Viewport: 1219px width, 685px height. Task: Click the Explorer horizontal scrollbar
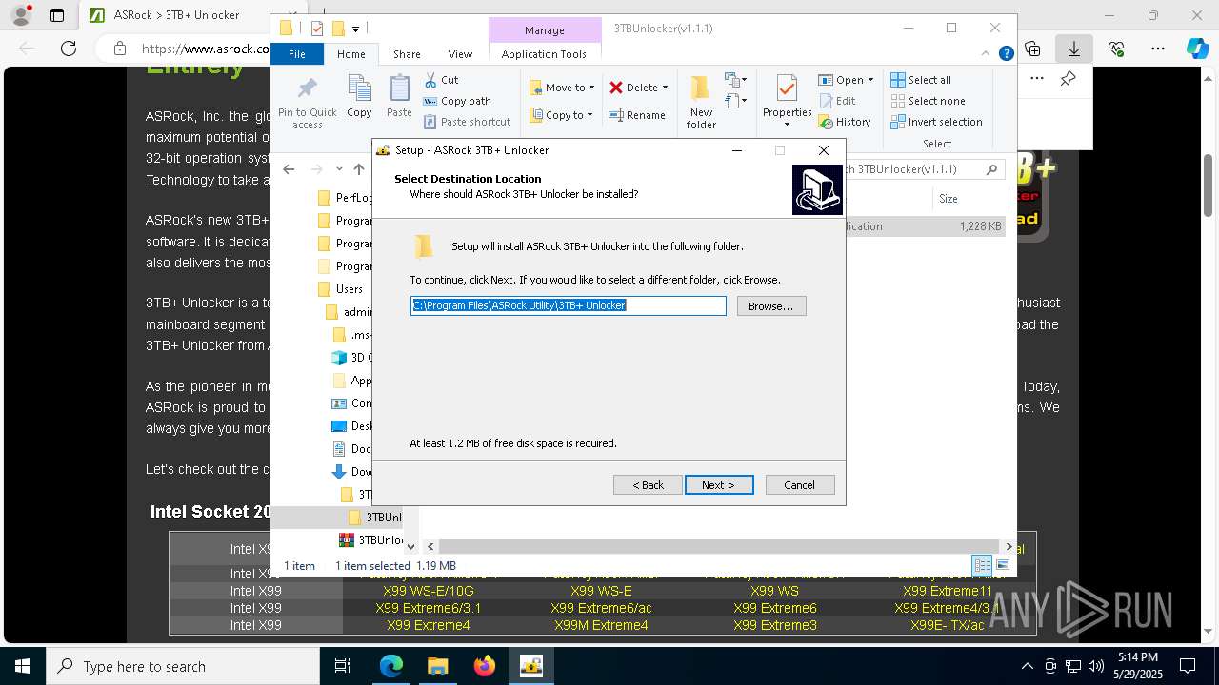(719, 546)
